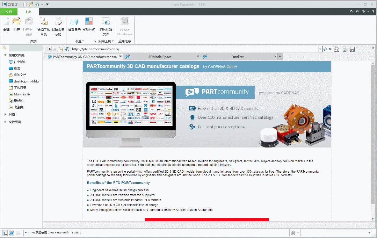Toggle navigator panel display in status bar

(5, 233)
